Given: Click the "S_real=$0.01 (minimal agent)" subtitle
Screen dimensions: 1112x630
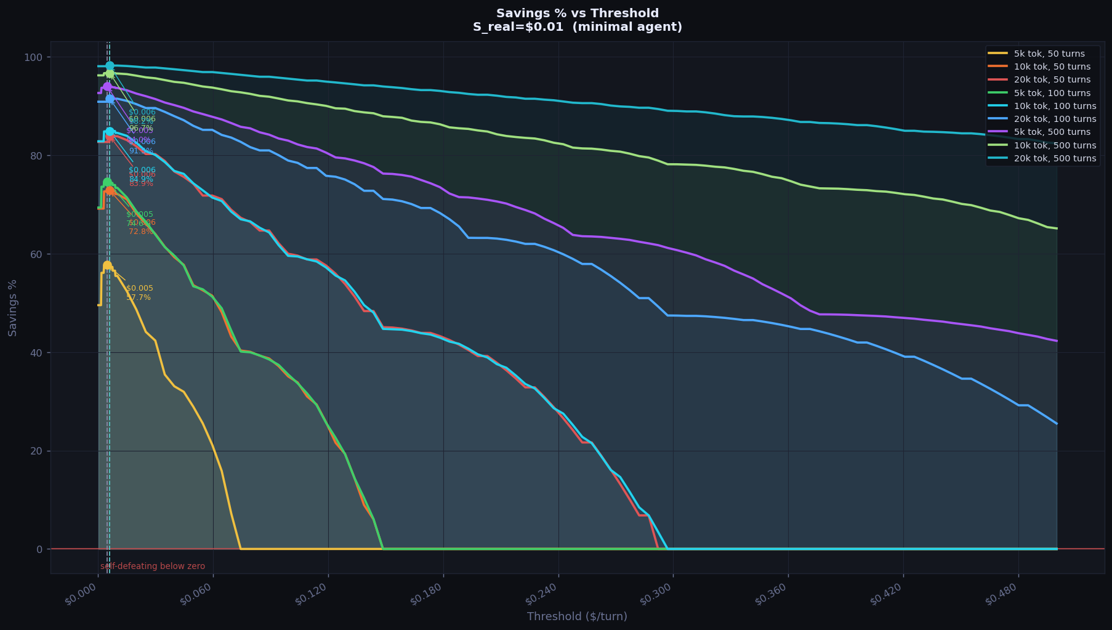Looking at the screenshot, I should (x=577, y=27).
